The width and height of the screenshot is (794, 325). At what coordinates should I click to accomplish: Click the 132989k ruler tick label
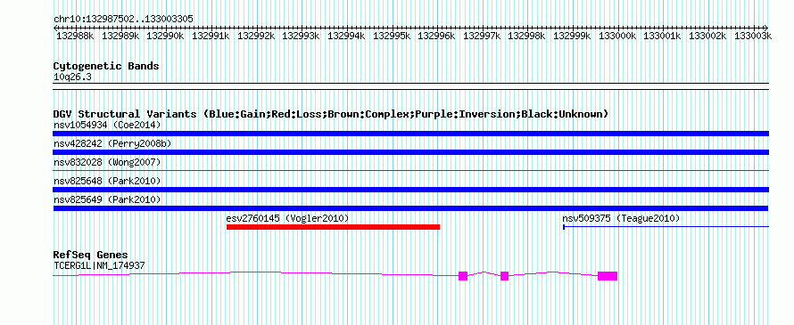(x=120, y=36)
